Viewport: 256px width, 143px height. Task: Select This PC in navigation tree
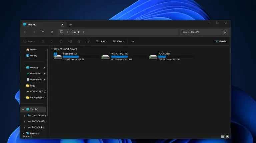pyautogui.click(x=34, y=109)
